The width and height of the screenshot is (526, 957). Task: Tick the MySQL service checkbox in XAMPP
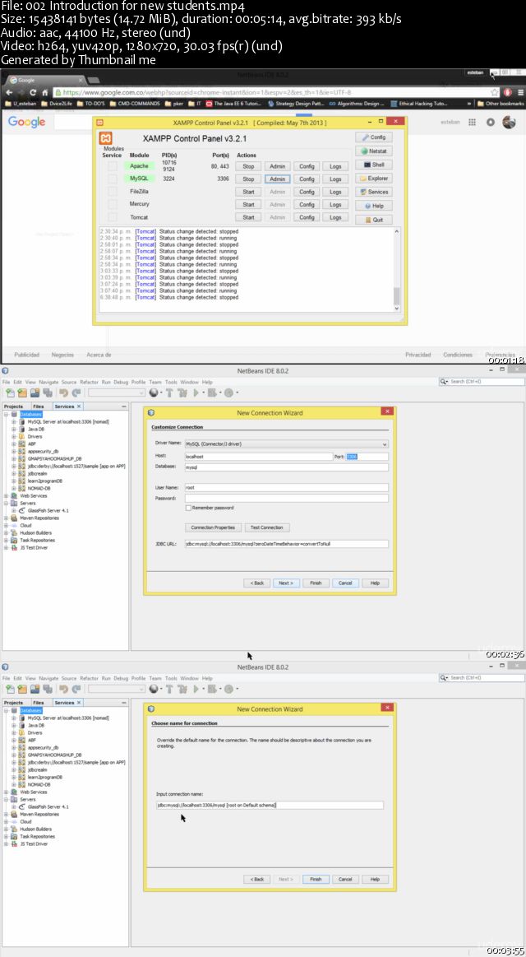point(112,179)
